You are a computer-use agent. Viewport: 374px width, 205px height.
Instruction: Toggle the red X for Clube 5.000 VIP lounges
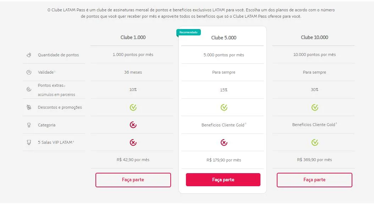(223, 142)
